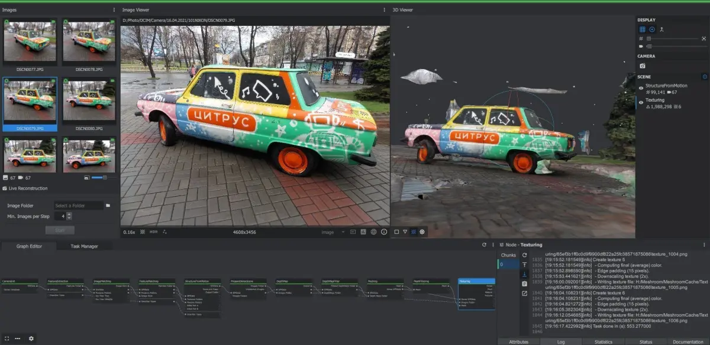The width and height of the screenshot is (710, 345).
Task: Hide Texturing mesh in the scene
Action: point(641,103)
